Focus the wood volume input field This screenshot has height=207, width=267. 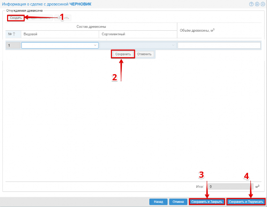coord(219,45)
